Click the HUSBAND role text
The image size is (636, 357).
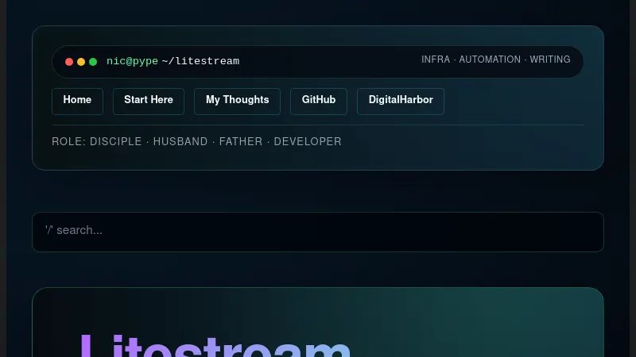point(180,142)
